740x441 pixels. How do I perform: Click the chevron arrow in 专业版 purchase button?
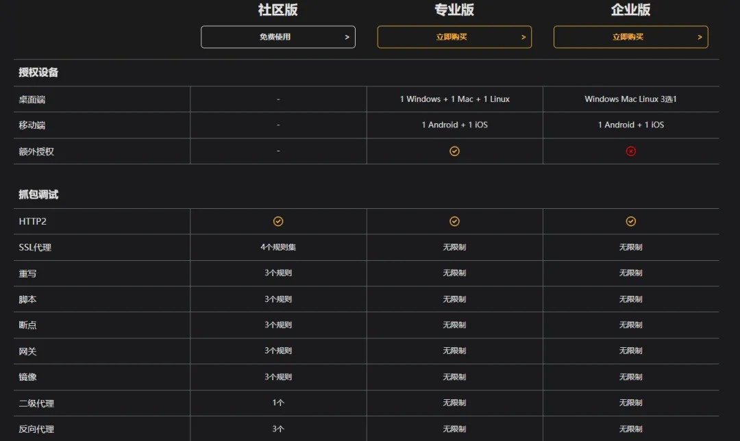click(x=523, y=37)
